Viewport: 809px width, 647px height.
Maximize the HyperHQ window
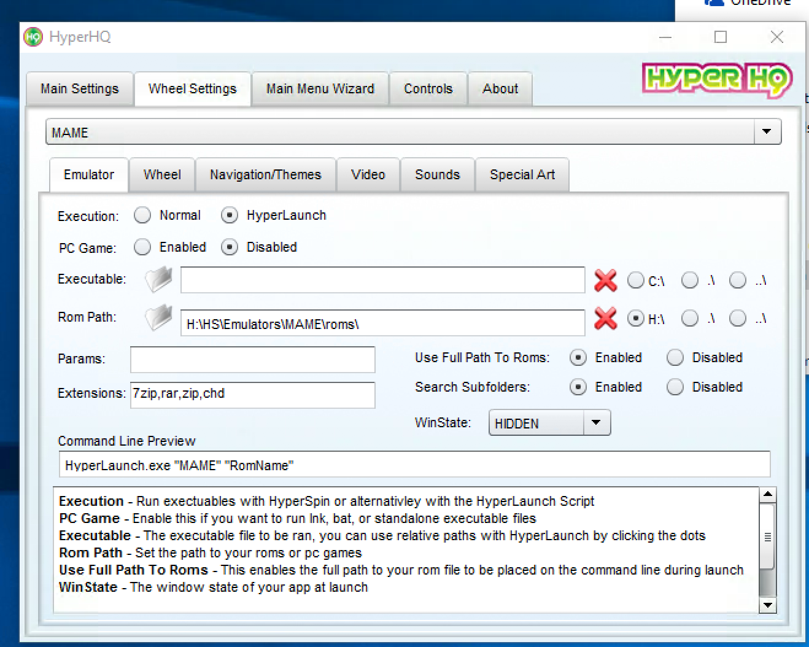tap(721, 37)
